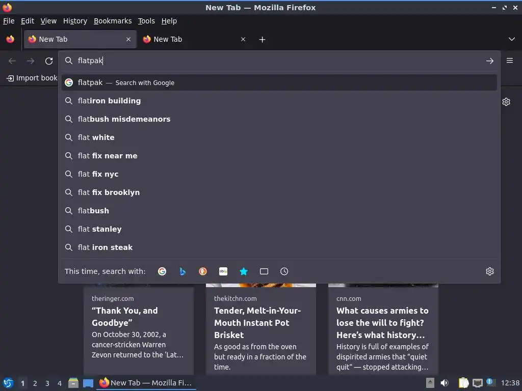
Task: Switch to workspace 3 in taskbar
Action: [47, 383]
